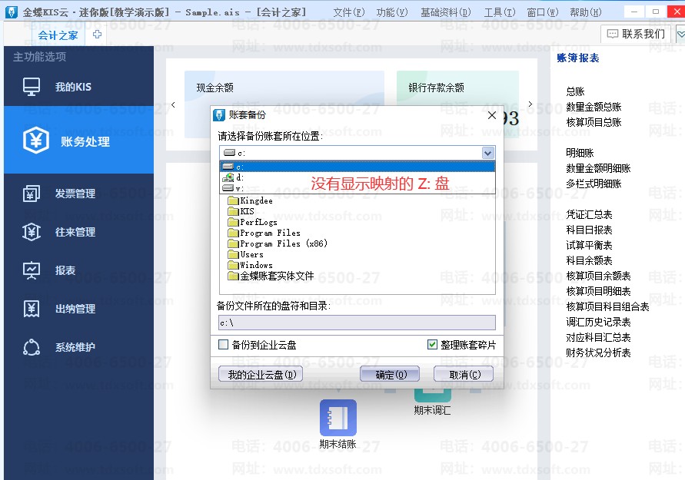Click the 现金余额 card
The image size is (685, 480).
point(284,88)
